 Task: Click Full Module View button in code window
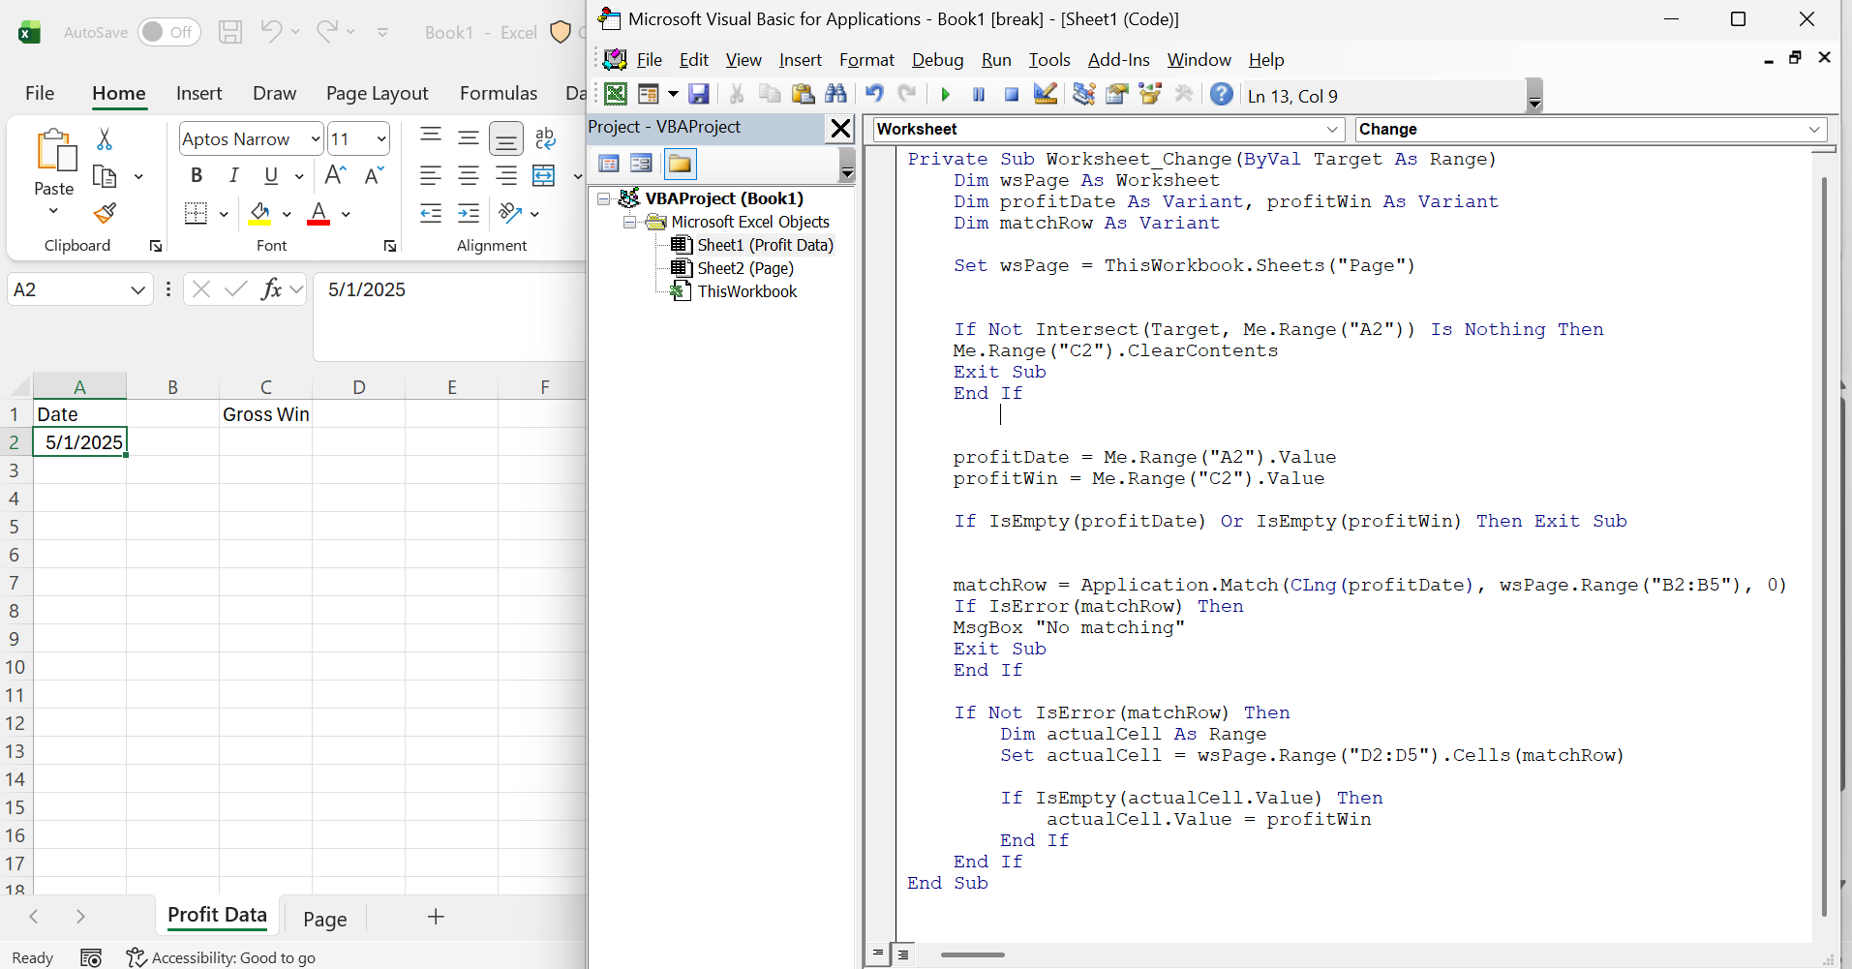coord(902,954)
